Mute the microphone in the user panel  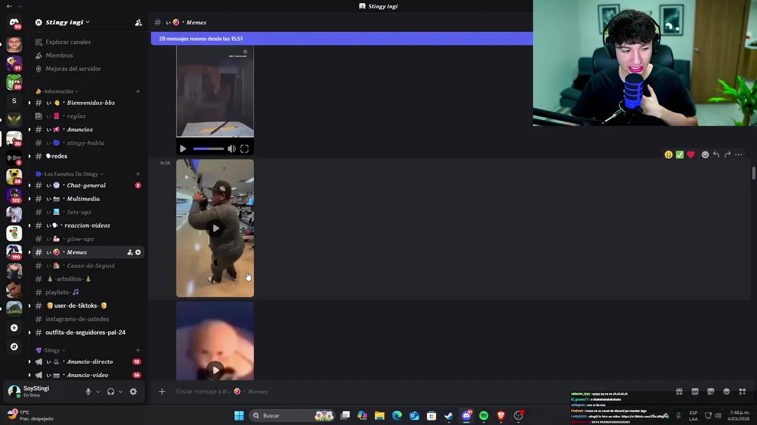coord(88,391)
